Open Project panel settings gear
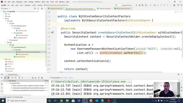 point(42,9)
